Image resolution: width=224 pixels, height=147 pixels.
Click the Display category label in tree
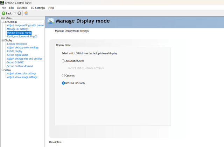point(8,40)
